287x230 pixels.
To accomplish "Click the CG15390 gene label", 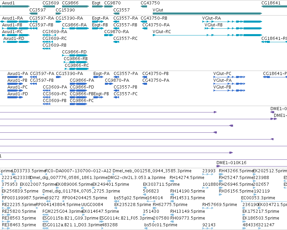I will coord(65,10).
